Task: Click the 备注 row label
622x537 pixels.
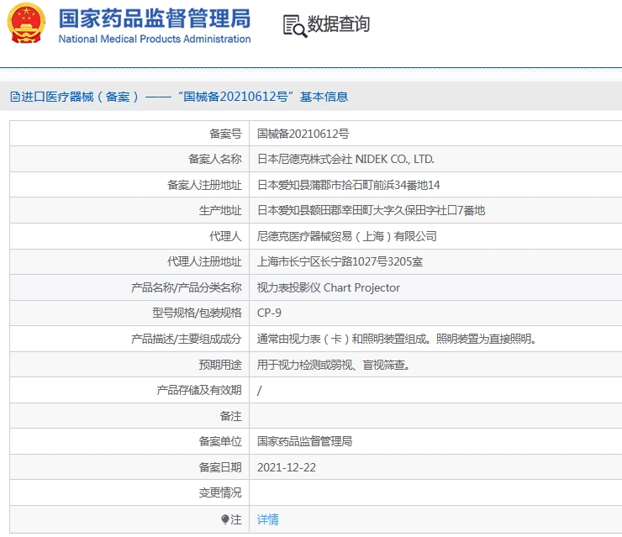Action: 230,416
